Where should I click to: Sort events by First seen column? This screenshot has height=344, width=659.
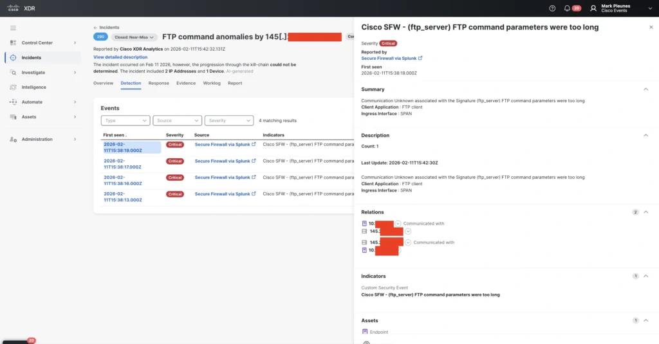tap(115, 135)
